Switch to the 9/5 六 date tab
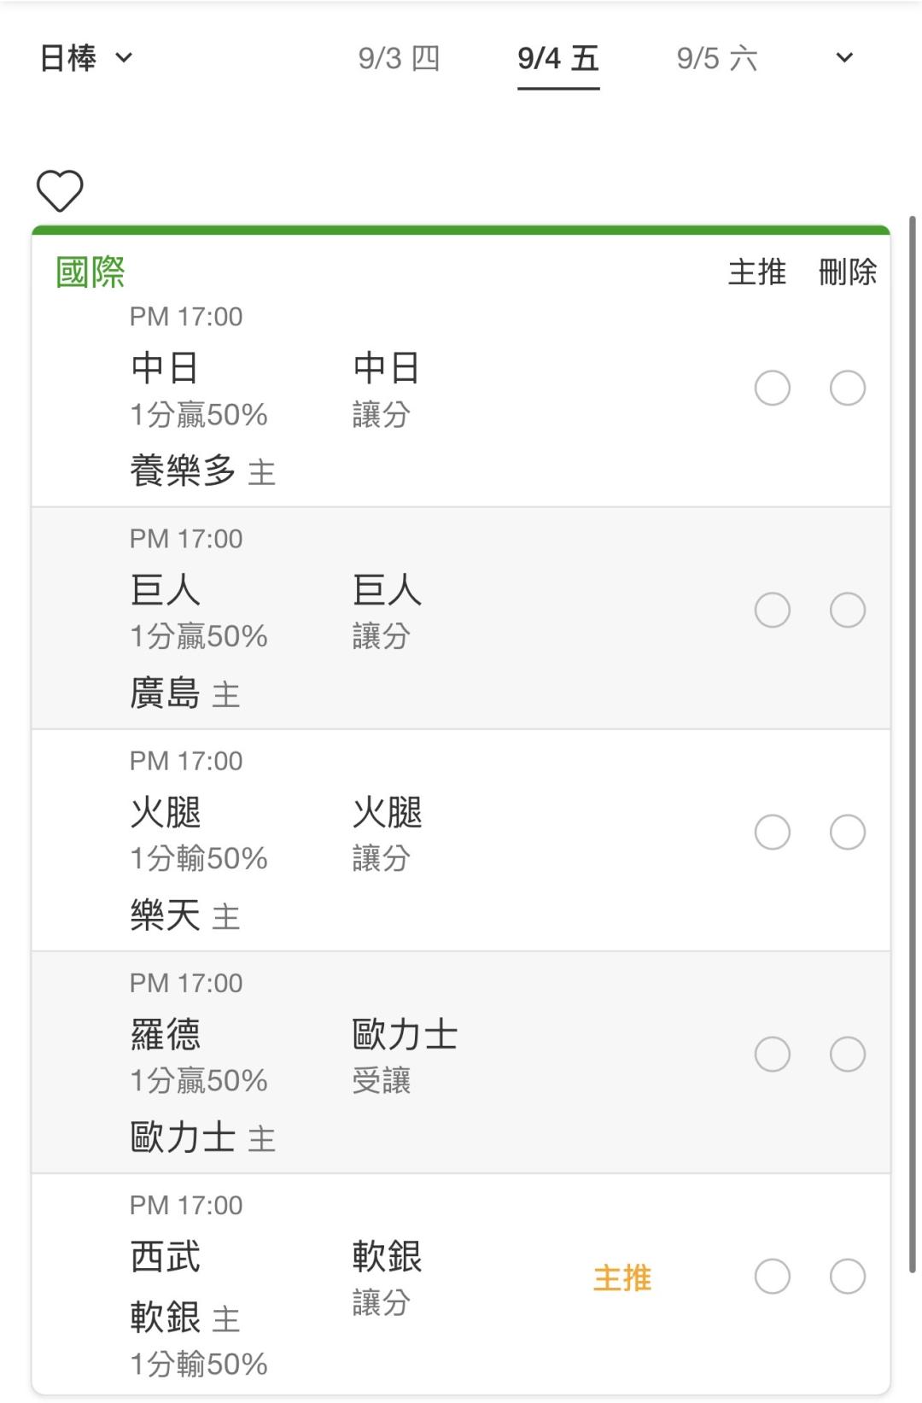This screenshot has height=1403, width=922. 717,58
